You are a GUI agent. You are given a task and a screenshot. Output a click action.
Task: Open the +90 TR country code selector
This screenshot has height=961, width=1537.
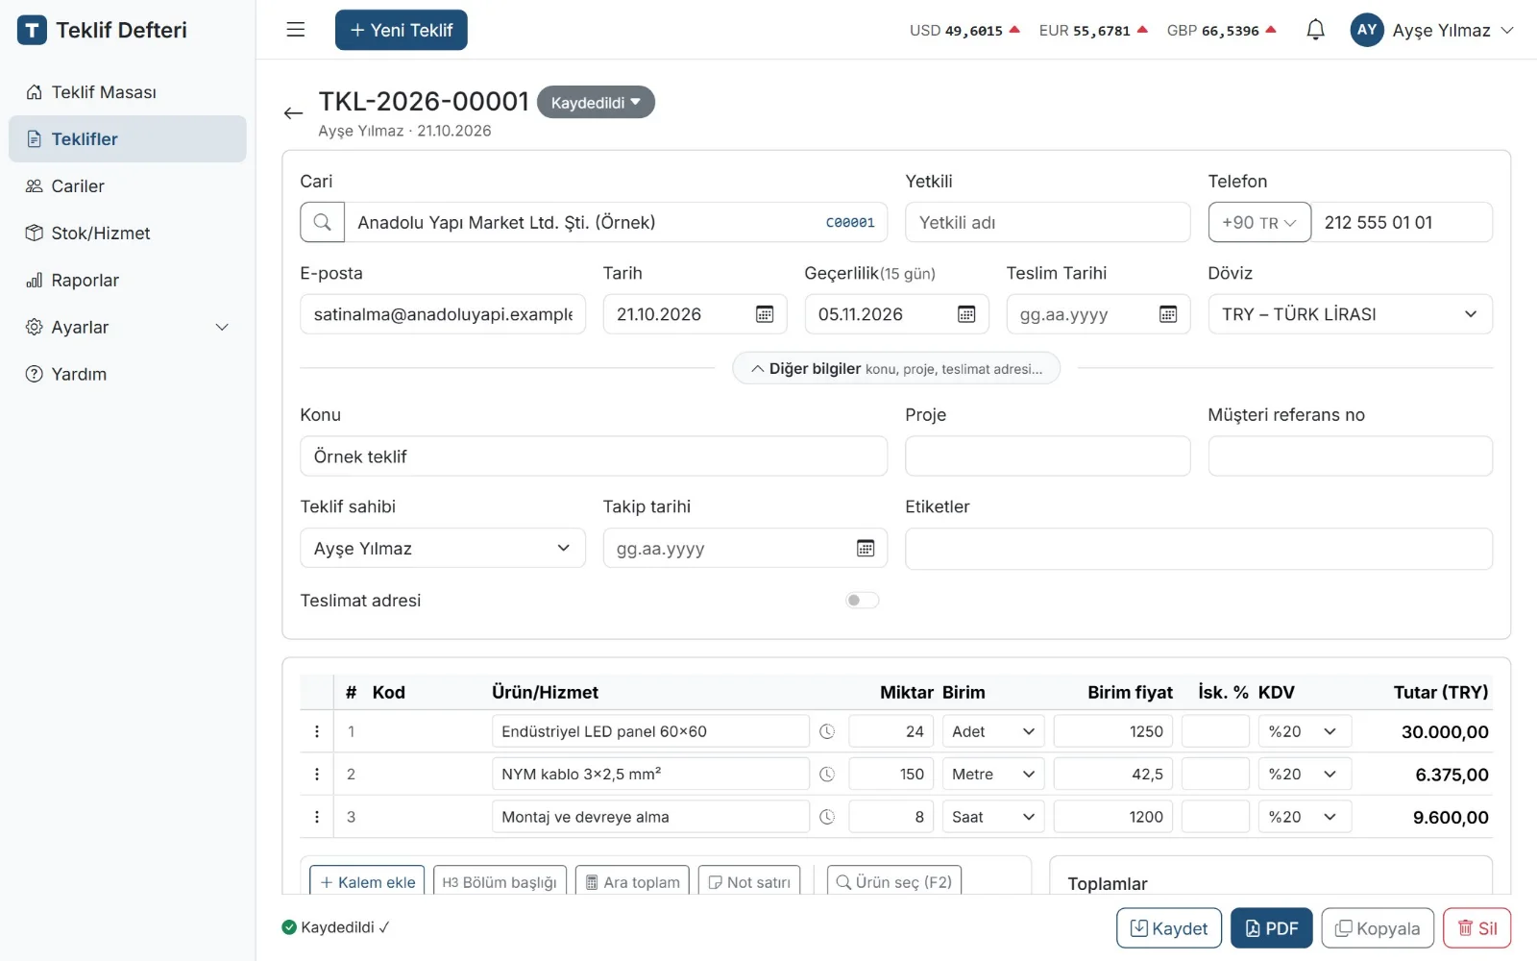pyautogui.click(x=1259, y=222)
